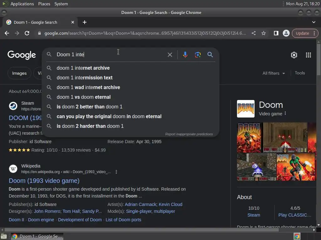
Task: Submit search with blue magnifier icon
Action: coord(210,54)
